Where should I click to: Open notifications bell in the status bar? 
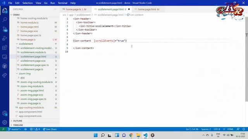click(244, 129)
